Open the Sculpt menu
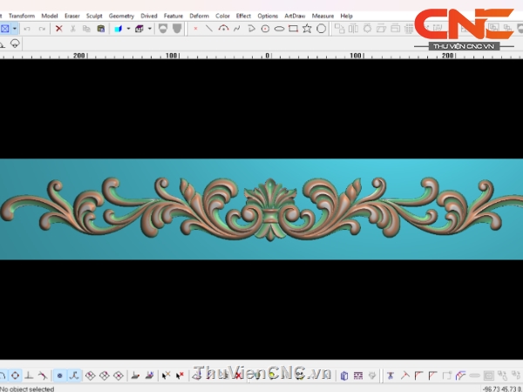Viewport: 523px width, 392px height. coord(94,16)
